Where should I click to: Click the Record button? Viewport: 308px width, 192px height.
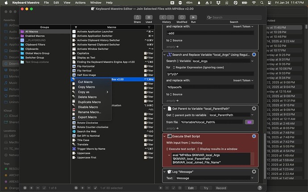click(221, 188)
